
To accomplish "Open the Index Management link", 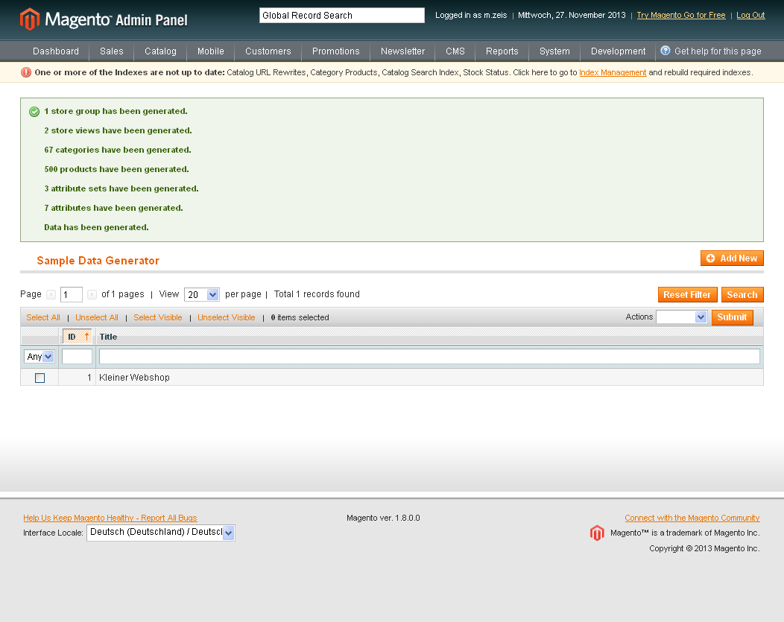I will (613, 72).
